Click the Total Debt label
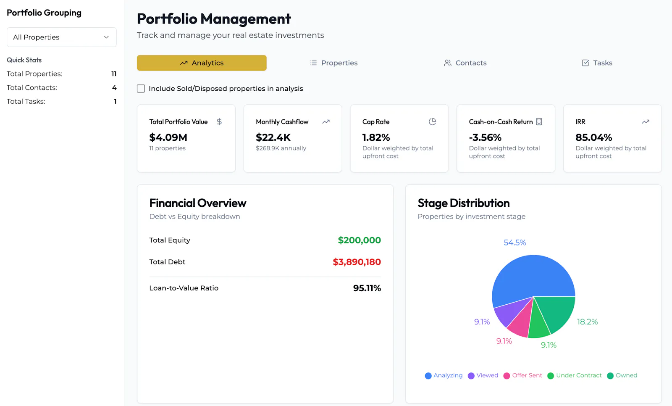This screenshot has height=406, width=672. click(x=167, y=262)
